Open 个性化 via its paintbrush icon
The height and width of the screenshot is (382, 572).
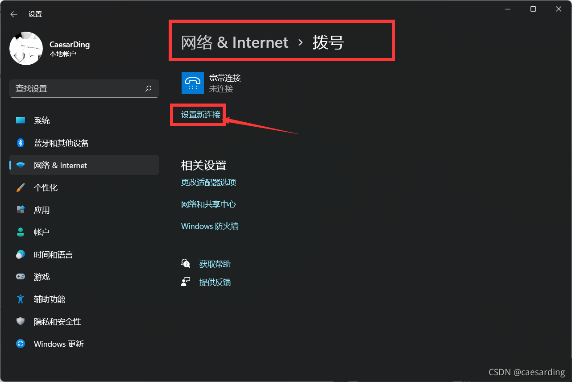tap(21, 187)
